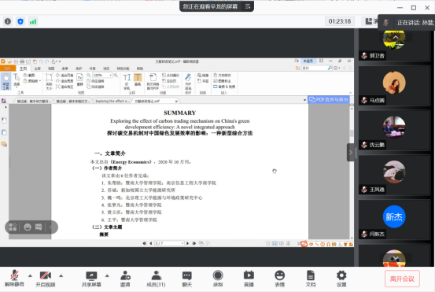Click the PDF vertical scrollbar

click(352, 172)
